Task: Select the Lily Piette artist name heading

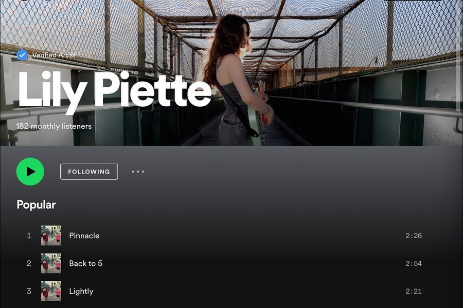Action: (x=115, y=90)
